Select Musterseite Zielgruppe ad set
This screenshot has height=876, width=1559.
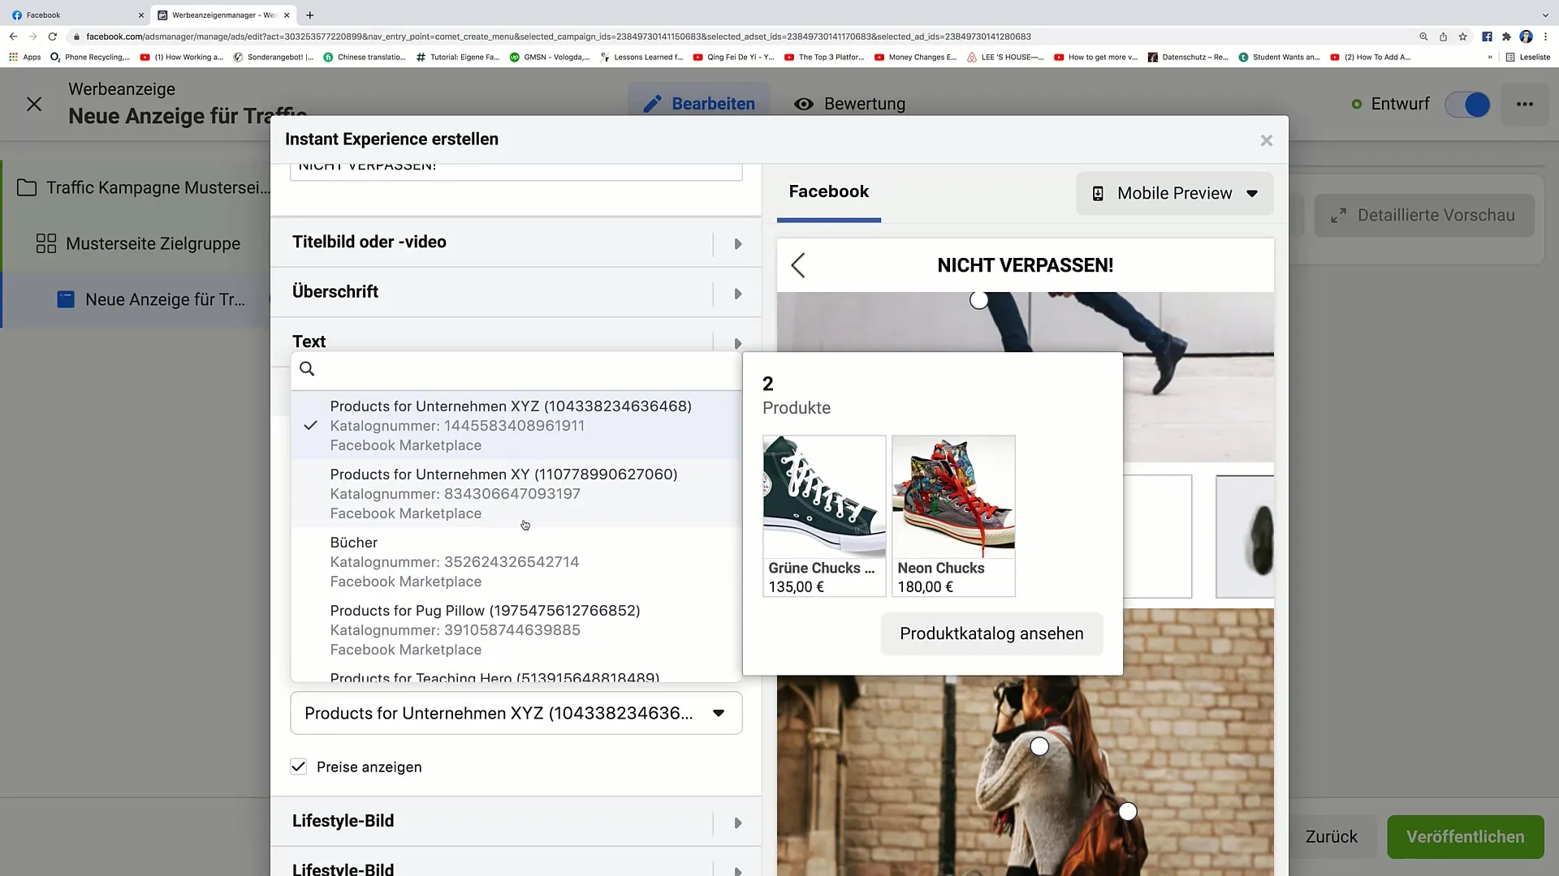138,243
